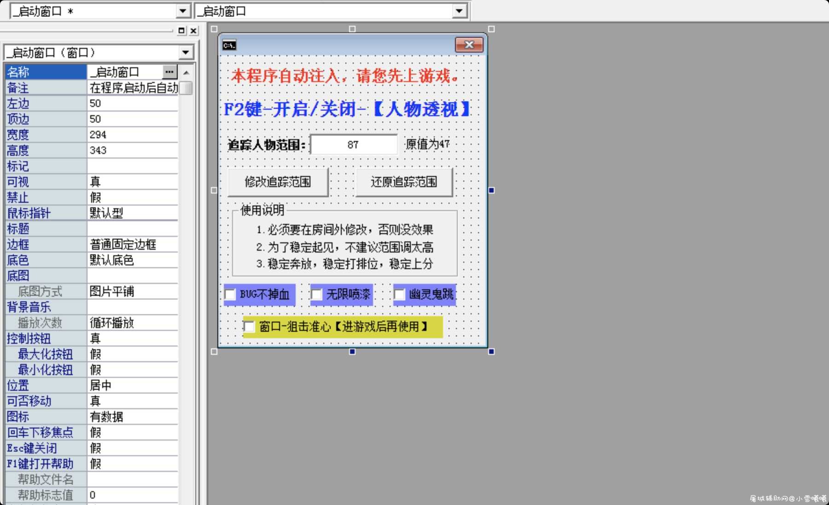Open the second top _启动窗口 dropdown

[x=459, y=11]
